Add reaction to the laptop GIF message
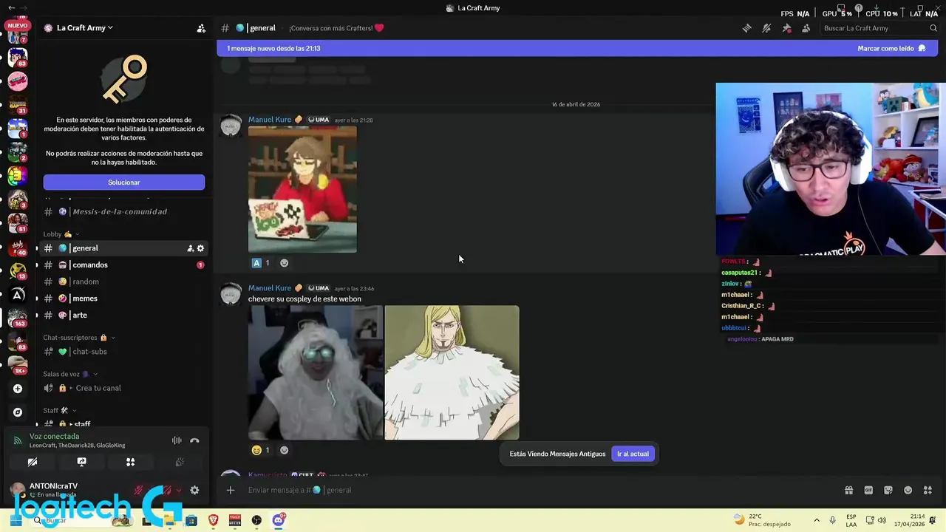Image resolution: width=946 pixels, height=532 pixels. point(284,263)
